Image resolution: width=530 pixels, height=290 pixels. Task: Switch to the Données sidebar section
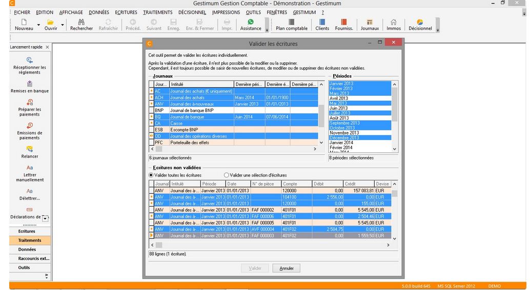pos(30,250)
